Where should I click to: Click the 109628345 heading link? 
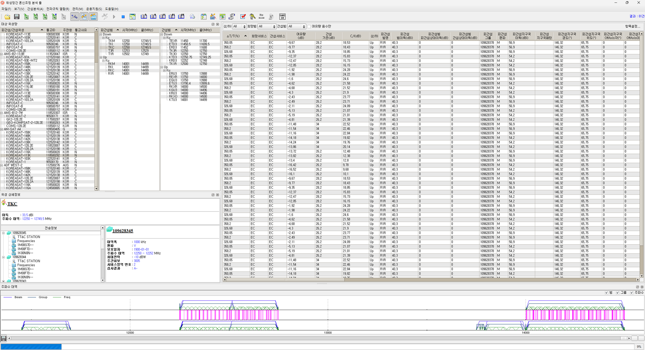click(123, 231)
